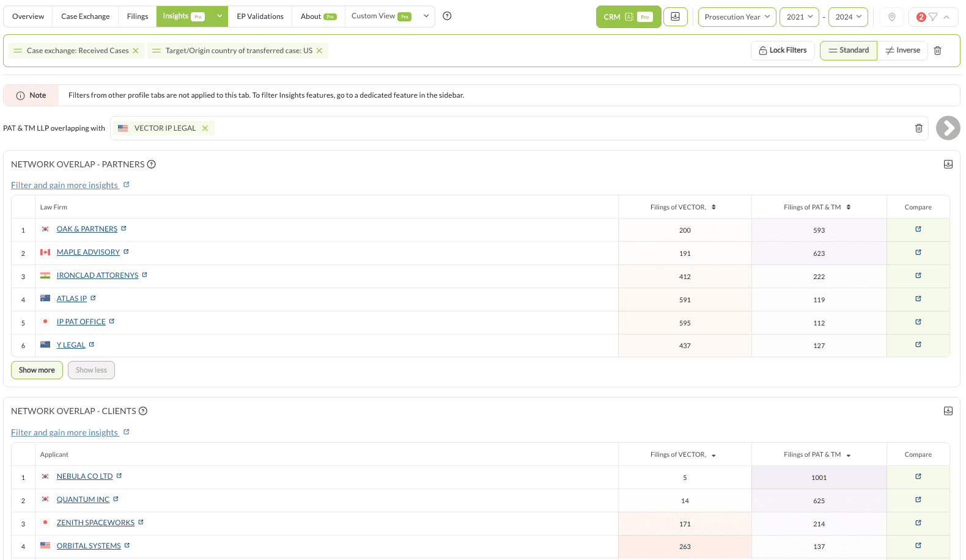The width and height of the screenshot is (966, 560).
Task: Remove the US target country filter chip
Action: click(x=319, y=51)
